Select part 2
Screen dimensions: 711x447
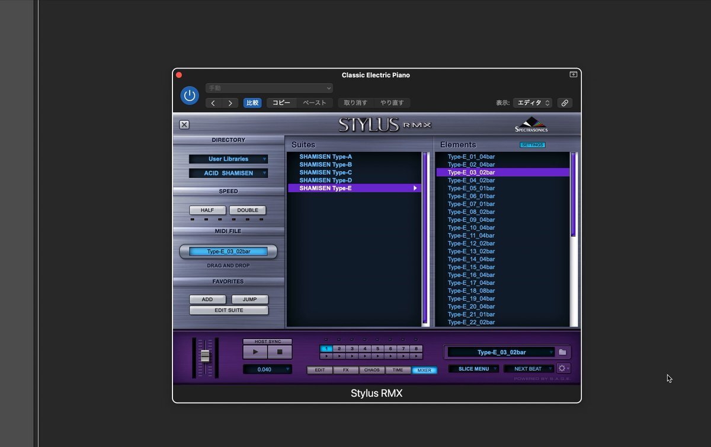point(339,349)
